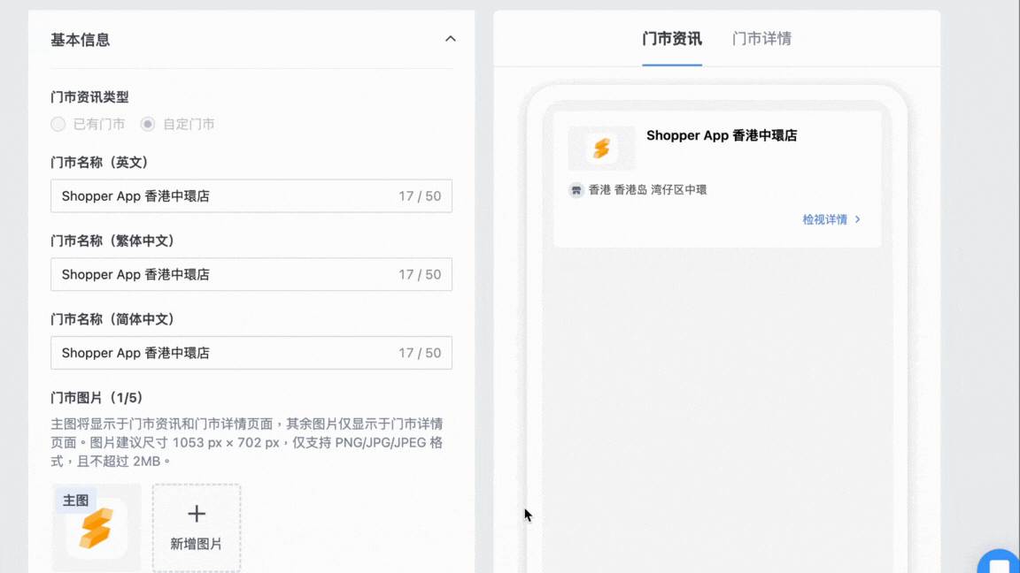Click the 门市图片（1/5）heading
This screenshot has width=1020, height=573.
pos(97,398)
